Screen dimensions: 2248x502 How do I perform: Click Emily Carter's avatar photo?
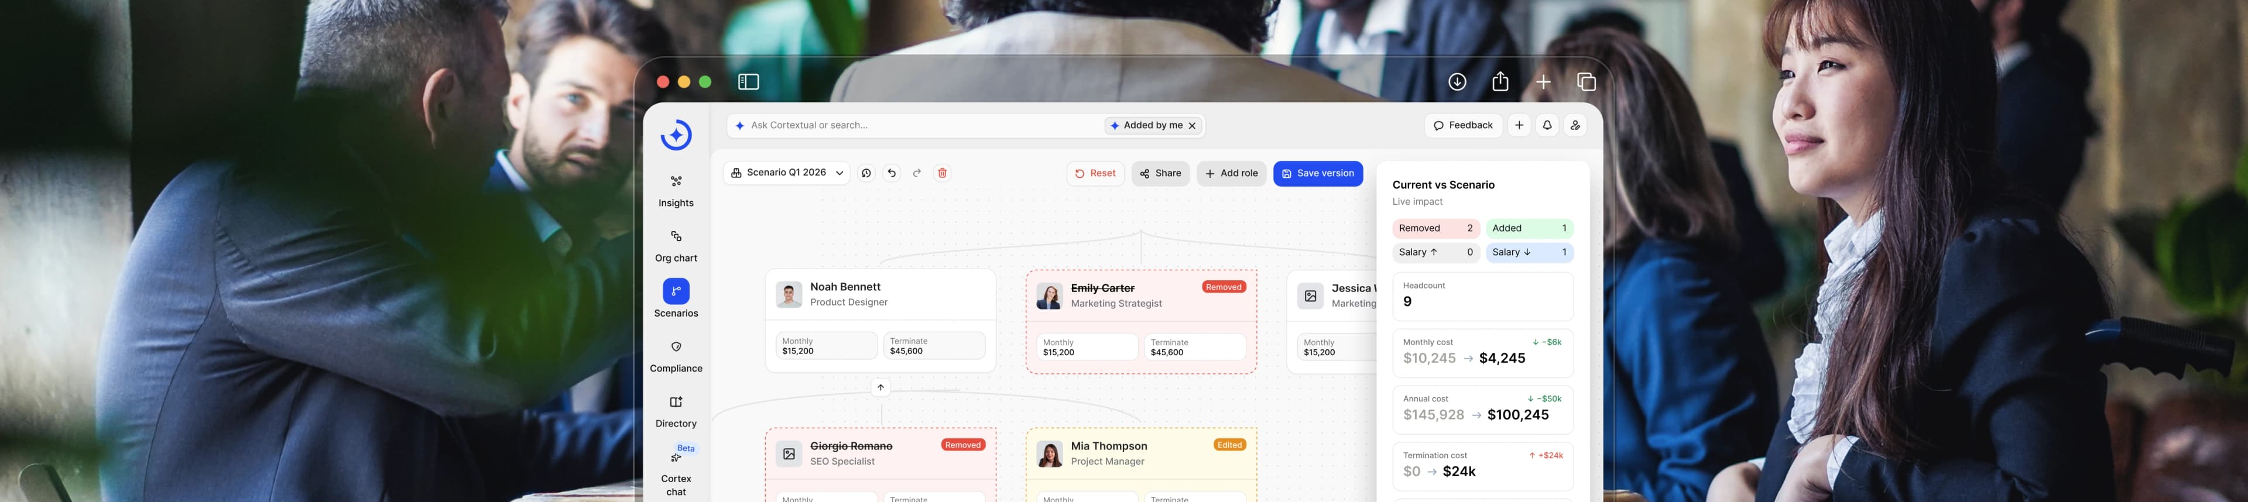point(1049,295)
